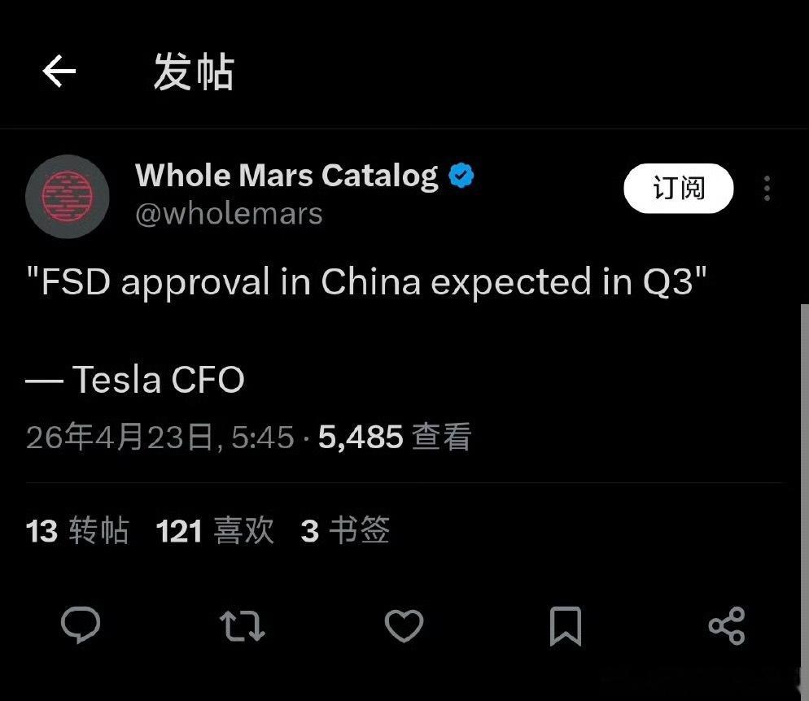View the 3 书签 bookmarks count
The width and height of the screenshot is (809, 701).
coord(346,530)
